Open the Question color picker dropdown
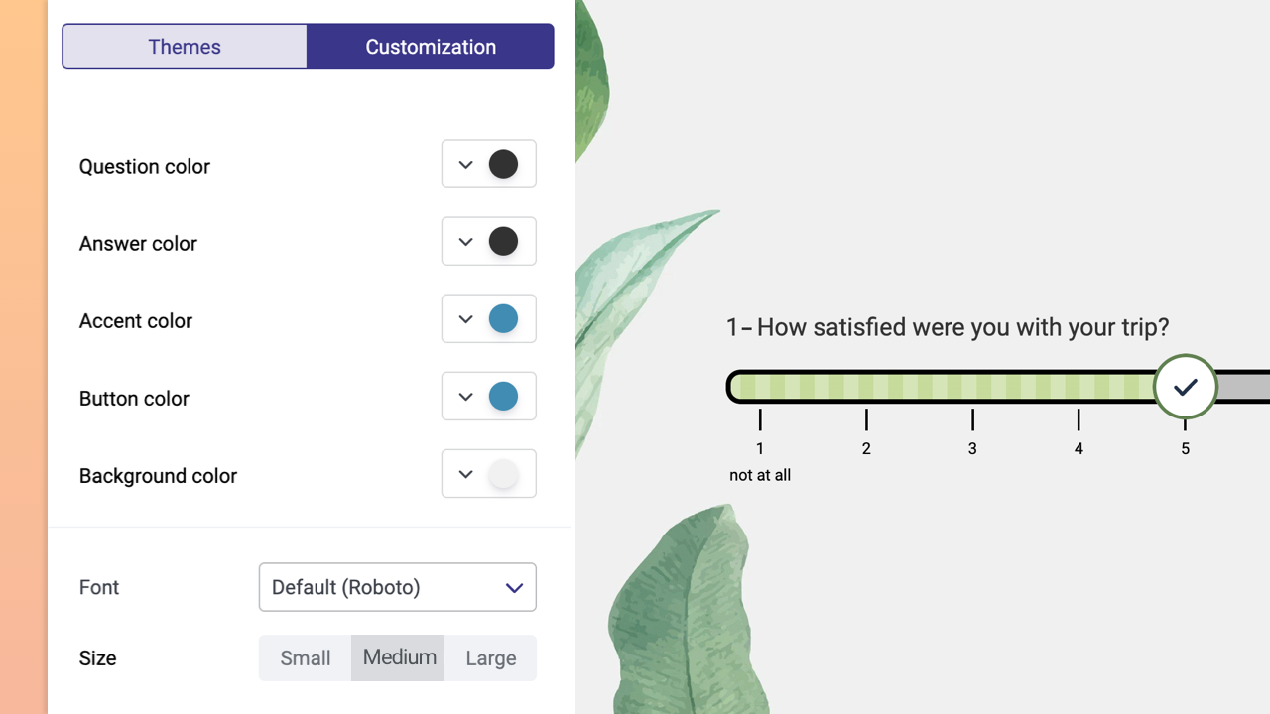The width and height of the screenshot is (1270, 714). [x=465, y=164]
